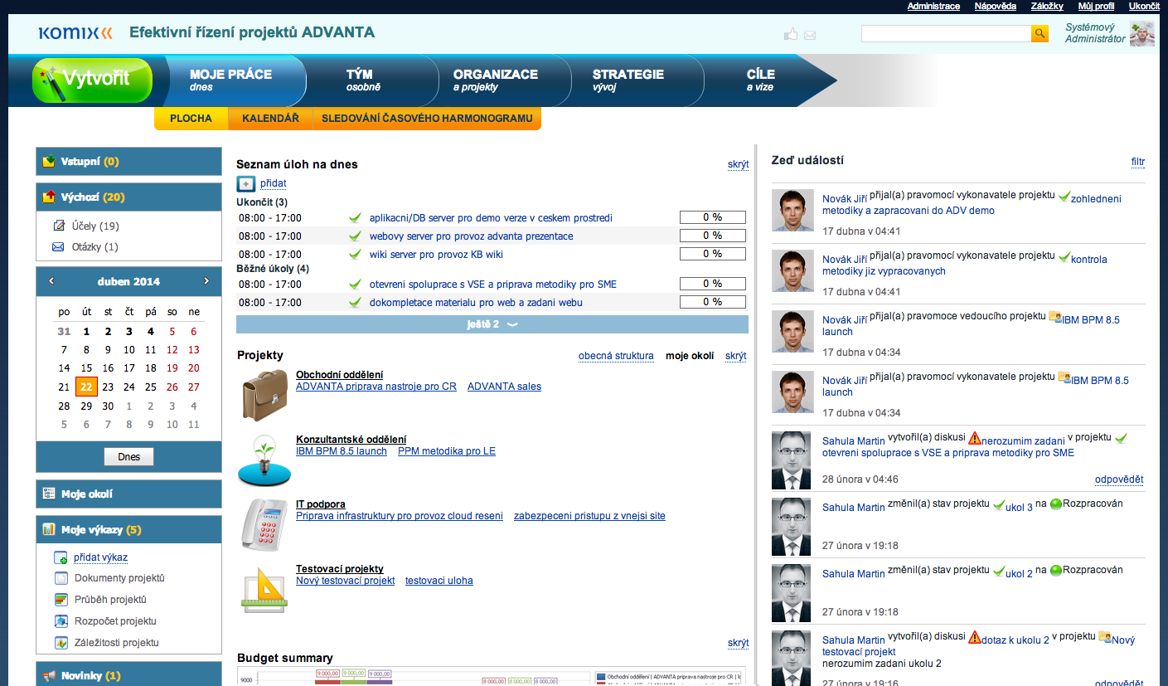This screenshot has height=686, width=1168.
Task: Switch to SLEDOVÁNÍ ČASOVÉHO HARMONOGRAMU subtab
Action: 427,119
